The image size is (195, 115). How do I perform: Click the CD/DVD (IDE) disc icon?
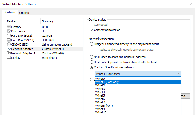point(9,44)
